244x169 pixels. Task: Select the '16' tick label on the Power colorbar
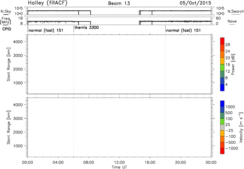(x=228, y=65)
